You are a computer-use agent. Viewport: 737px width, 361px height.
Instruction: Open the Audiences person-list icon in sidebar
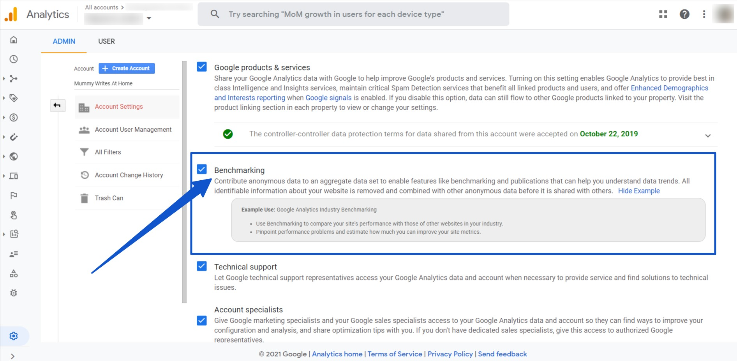coord(14,254)
